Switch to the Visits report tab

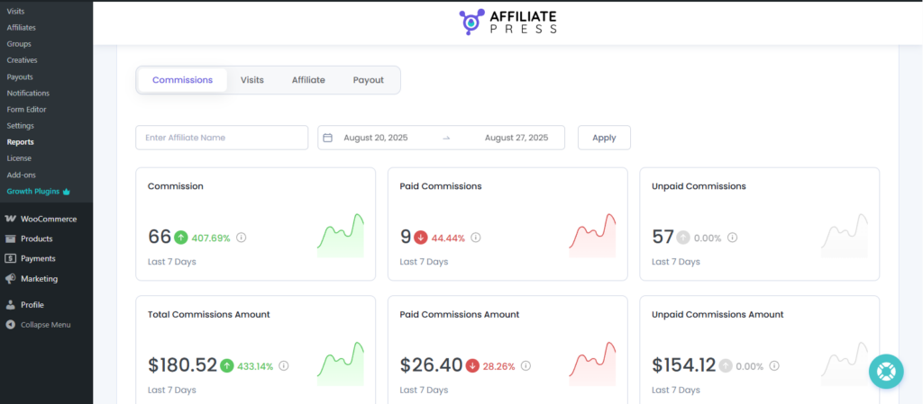tap(252, 80)
